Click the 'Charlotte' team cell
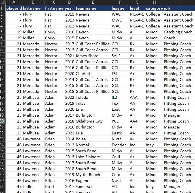 coord(84,74)
